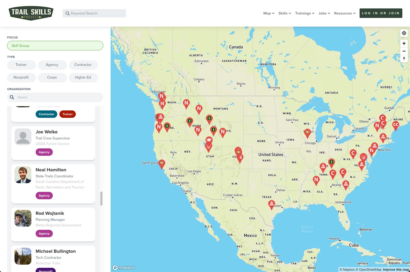The image size is (410, 272).
Task: Expand the Trainings navigation menu
Action: (x=305, y=13)
